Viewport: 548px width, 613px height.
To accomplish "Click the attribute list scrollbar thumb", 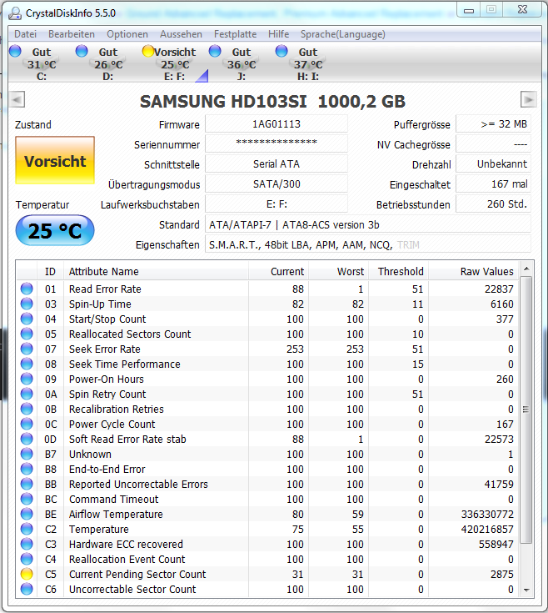I will tap(526, 410).
